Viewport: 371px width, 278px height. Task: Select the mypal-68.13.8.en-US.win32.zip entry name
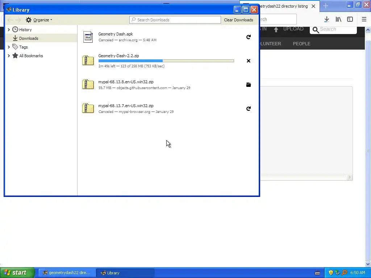(x=126, y=82)
